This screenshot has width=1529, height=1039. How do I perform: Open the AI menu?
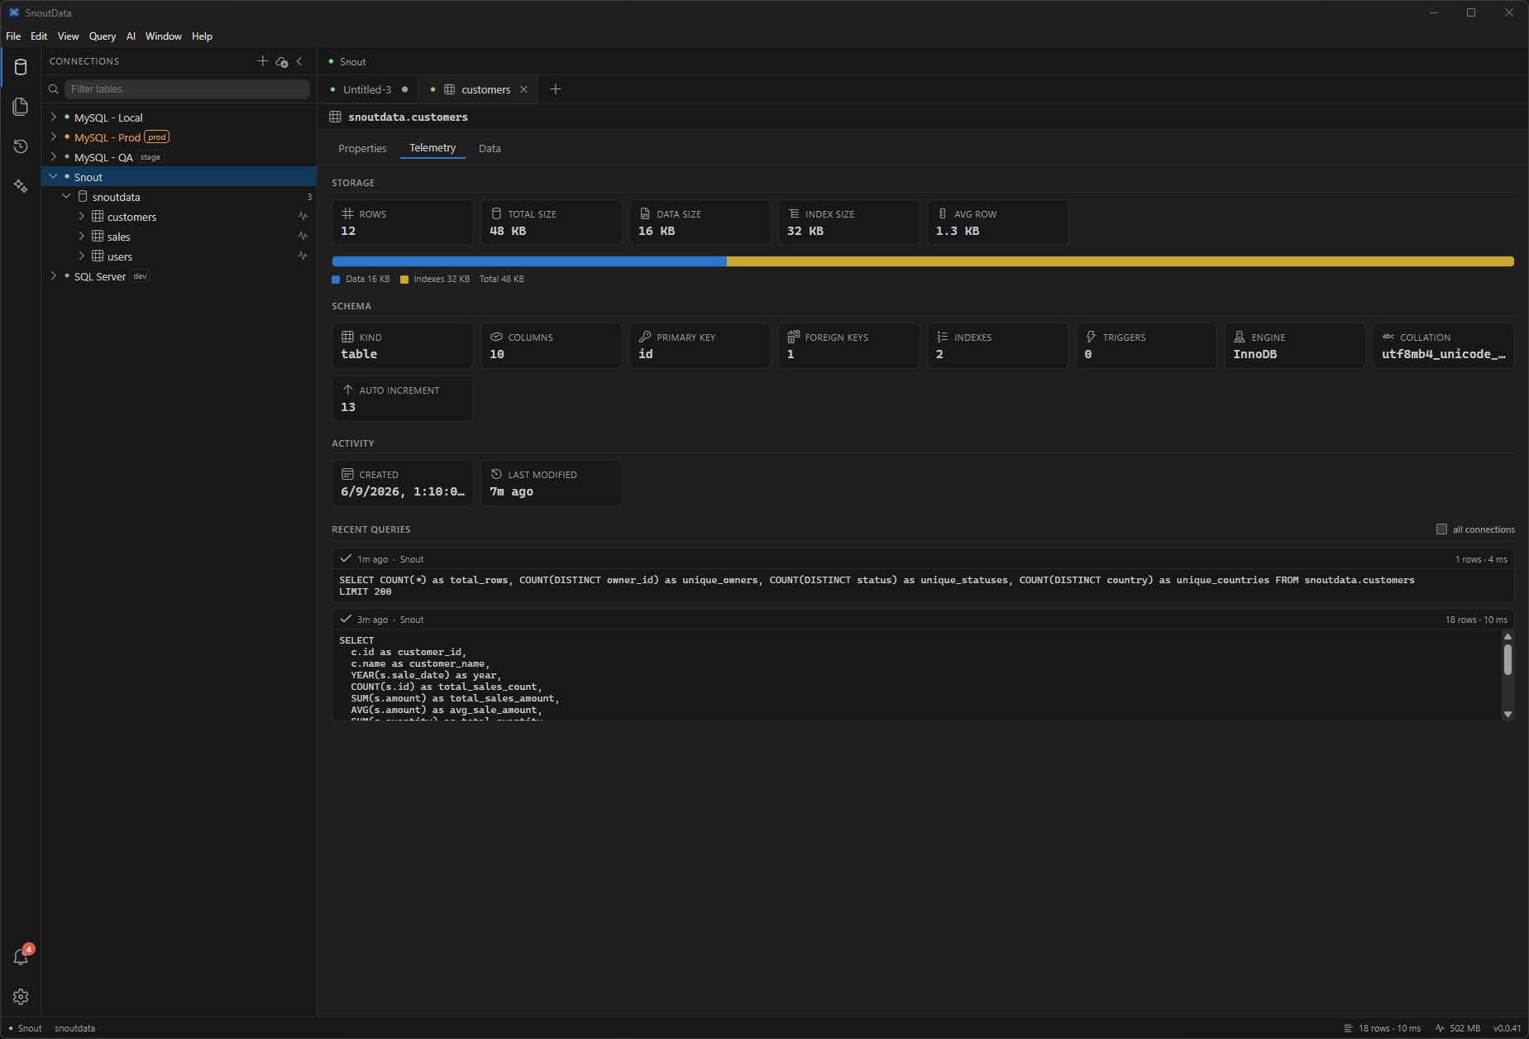pyautogui.click(x=131, y=36)
